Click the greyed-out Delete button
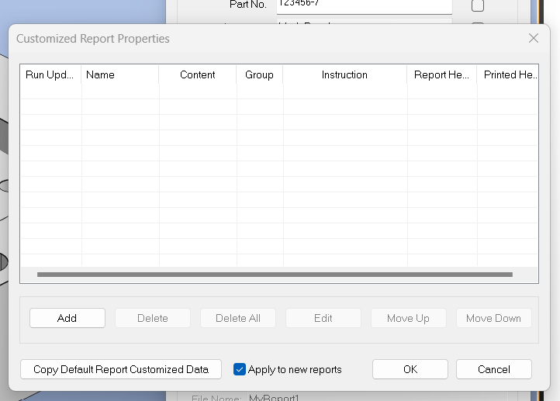Screen dimensions: 560x401 (153, 318)
